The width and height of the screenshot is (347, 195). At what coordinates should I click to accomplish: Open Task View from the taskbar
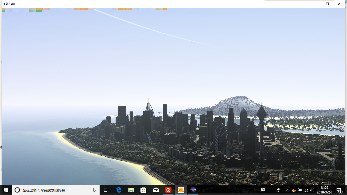pyautogui.click(x=106, y=190)
